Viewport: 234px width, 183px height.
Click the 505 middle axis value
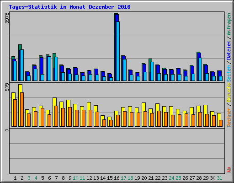[7, 87]
